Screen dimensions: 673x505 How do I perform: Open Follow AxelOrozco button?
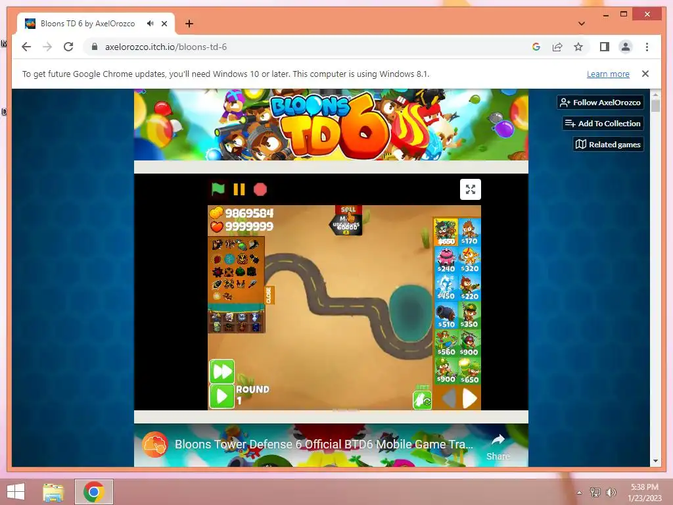click(x=600, y=103)
